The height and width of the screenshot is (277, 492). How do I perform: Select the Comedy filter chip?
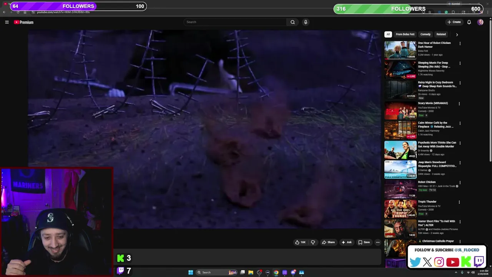point(426,34)
